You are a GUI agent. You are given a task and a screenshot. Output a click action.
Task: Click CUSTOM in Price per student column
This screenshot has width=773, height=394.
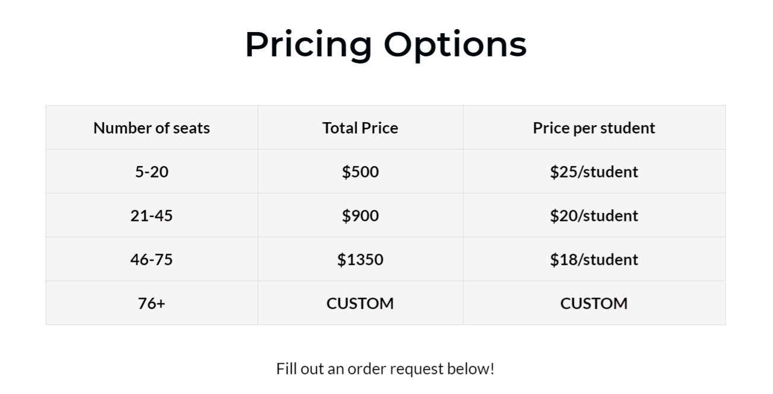pos(594,303)
